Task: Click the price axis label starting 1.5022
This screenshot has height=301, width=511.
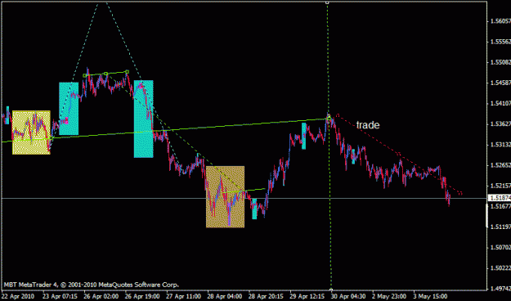Action: coord(500,268)
